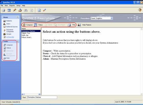Click the blue document icon in the main toolbar
Screen dimensions: 143x105
tap(39, 10)
